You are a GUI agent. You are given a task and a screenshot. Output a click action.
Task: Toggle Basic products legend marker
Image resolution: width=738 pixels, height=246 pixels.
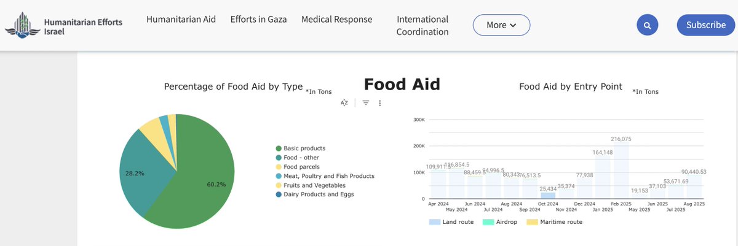(279, 148)
